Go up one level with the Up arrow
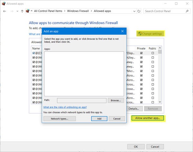The image size is (193, 152). pos(22,11)
